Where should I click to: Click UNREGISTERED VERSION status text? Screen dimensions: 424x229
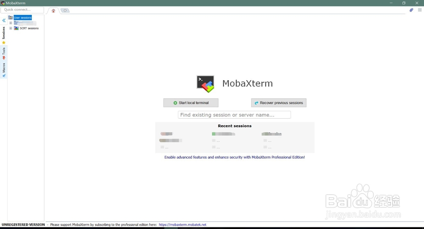[23, 225]
